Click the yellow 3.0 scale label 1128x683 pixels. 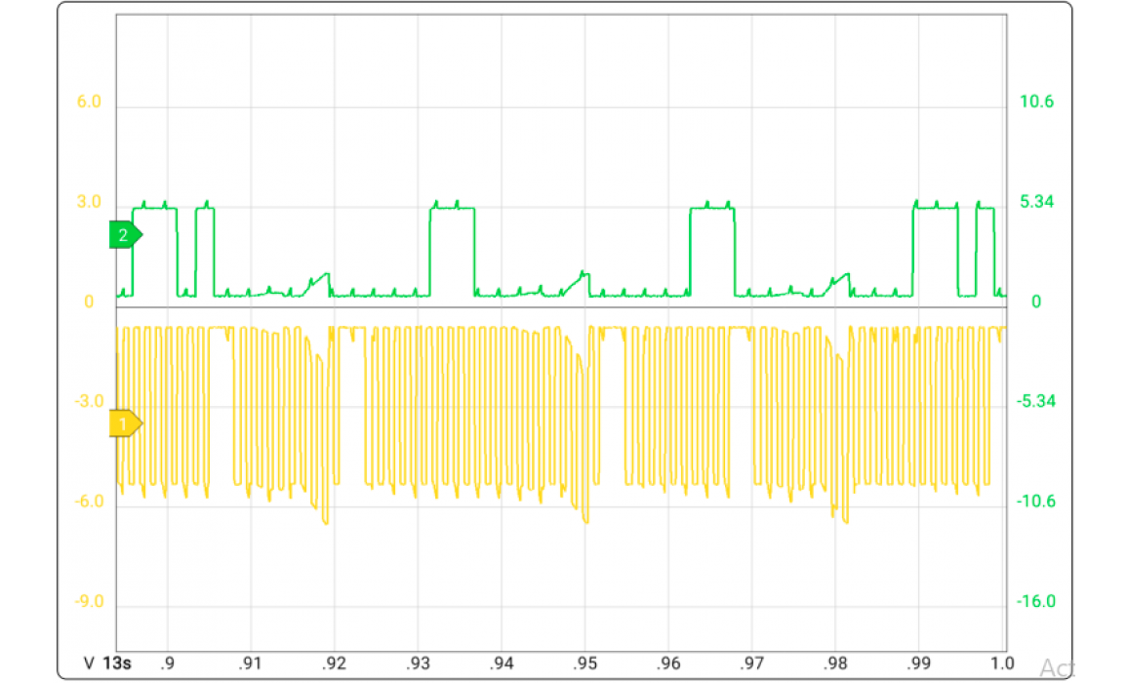89,203
